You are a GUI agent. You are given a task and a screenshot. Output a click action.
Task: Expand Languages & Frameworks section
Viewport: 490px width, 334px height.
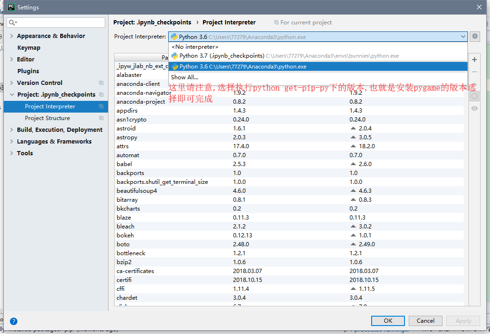coord(12,141)
